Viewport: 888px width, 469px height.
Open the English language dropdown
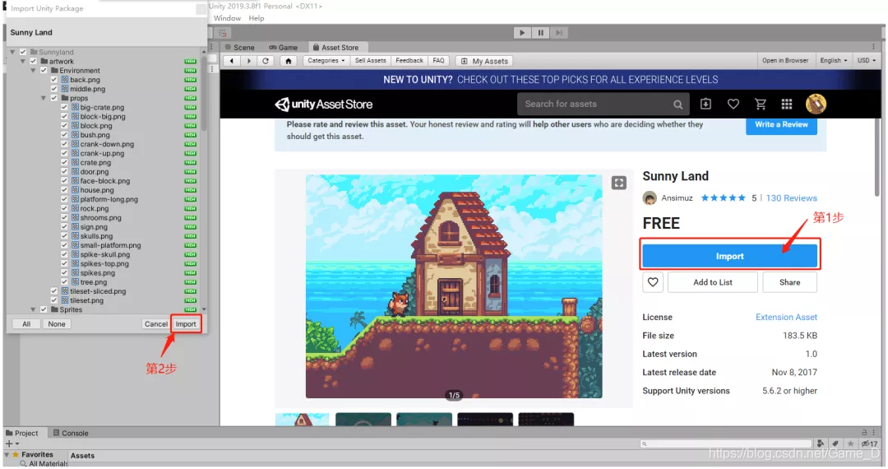click(834, 61)
